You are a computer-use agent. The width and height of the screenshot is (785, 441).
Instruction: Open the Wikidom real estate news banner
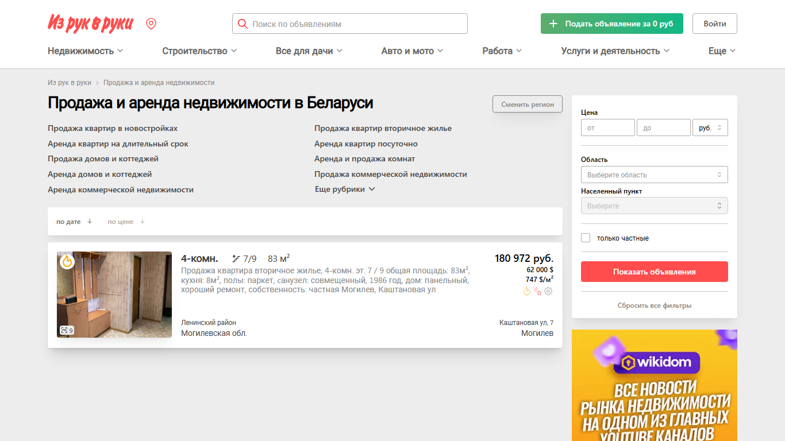coord(655,385)
